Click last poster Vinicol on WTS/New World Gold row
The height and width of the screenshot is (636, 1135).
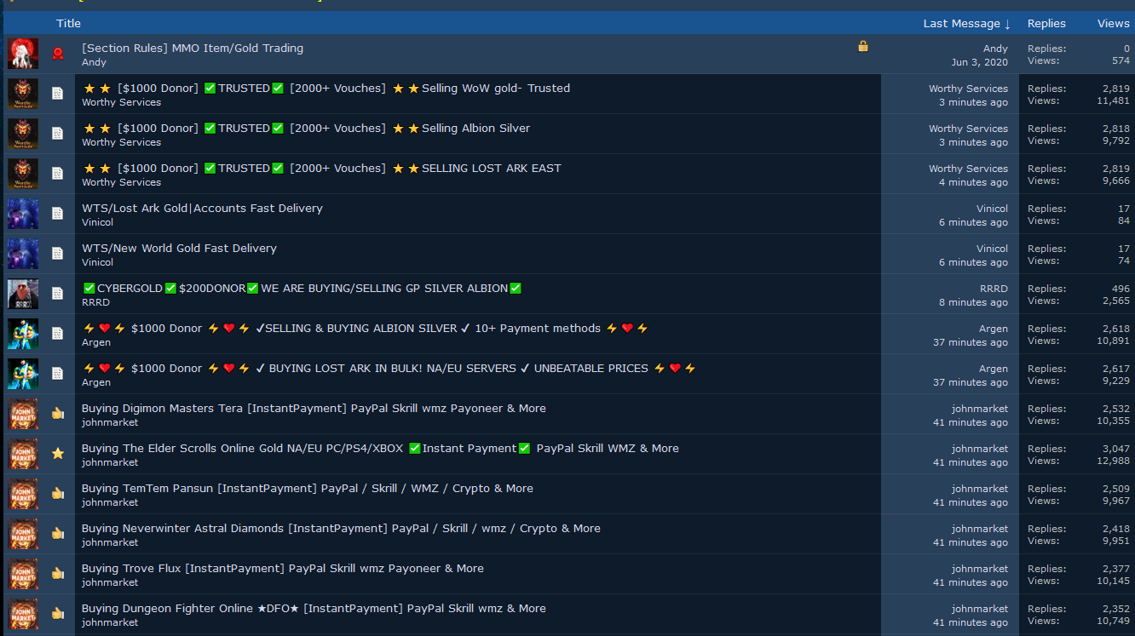pyautogui.click(x=992, y=249)
